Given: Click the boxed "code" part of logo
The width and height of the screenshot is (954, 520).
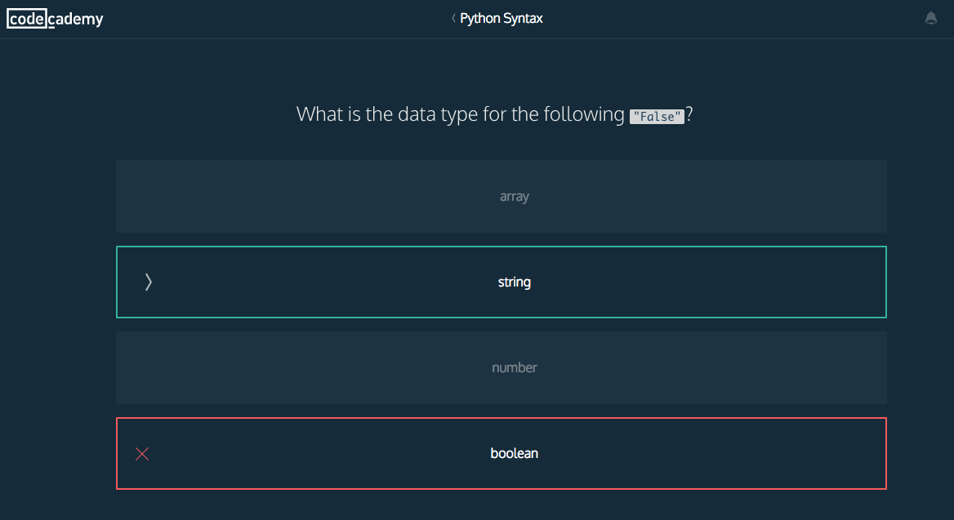Looking at the screenshot, I should coord(27,19).
